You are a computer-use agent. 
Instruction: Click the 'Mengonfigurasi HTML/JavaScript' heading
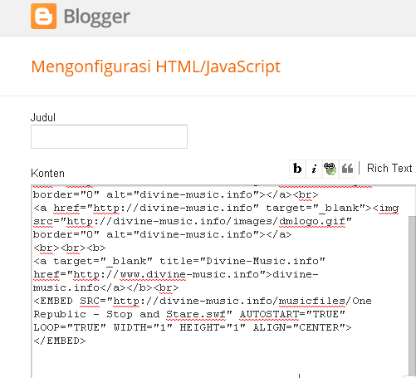coord(155,66)
